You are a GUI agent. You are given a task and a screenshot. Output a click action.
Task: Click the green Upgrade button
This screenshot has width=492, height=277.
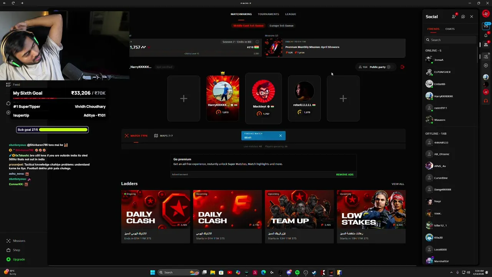[16, 259]
